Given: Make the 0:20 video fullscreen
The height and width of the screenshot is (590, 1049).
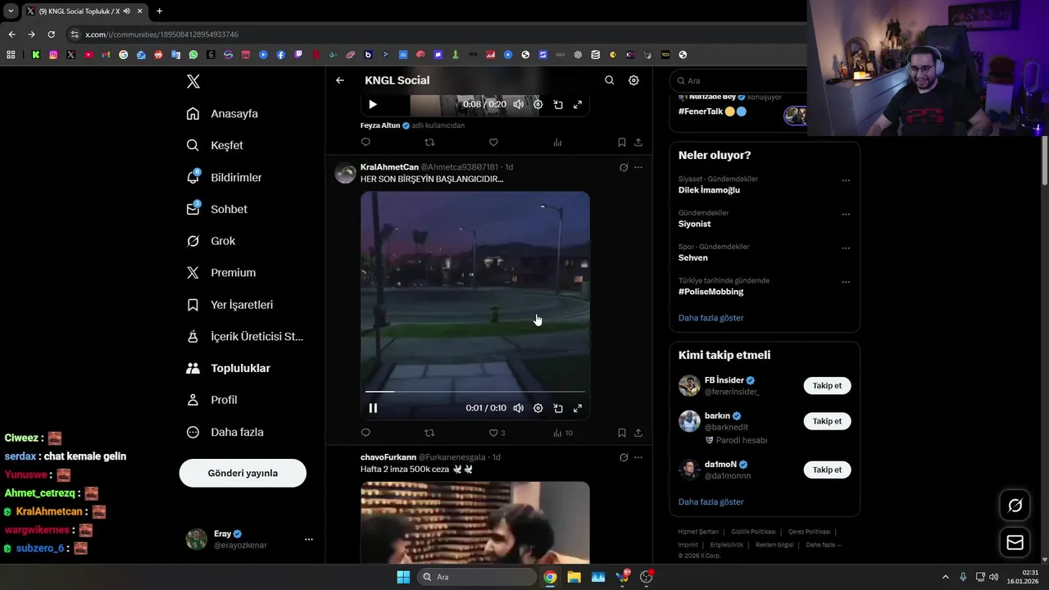Looking at the screenshot, I should (578, 104).
